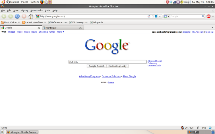Click the Google search text field
The height and width of the screenshot is (134, 215).
point(107,62)
